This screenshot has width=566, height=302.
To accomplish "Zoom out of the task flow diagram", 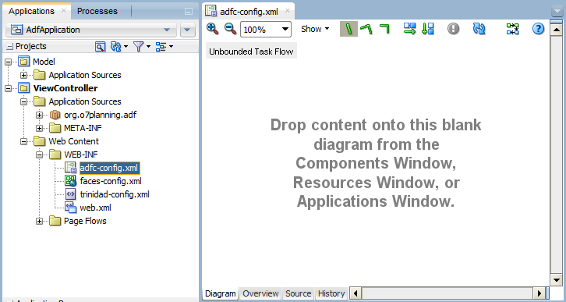I will [230, 29].
